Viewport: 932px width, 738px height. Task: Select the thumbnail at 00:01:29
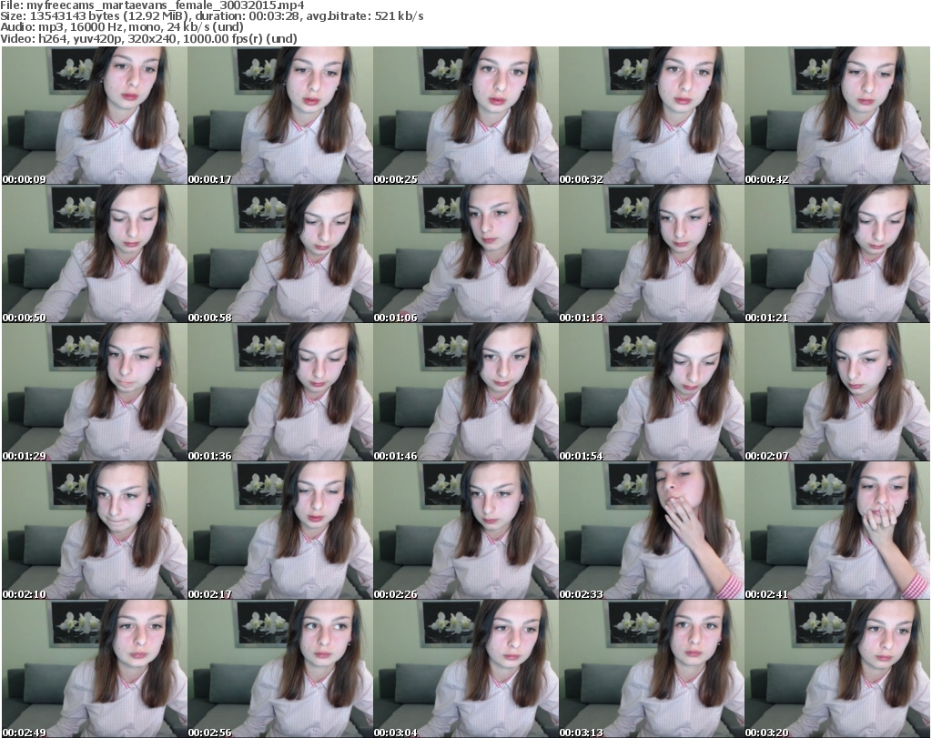(95, 392)
